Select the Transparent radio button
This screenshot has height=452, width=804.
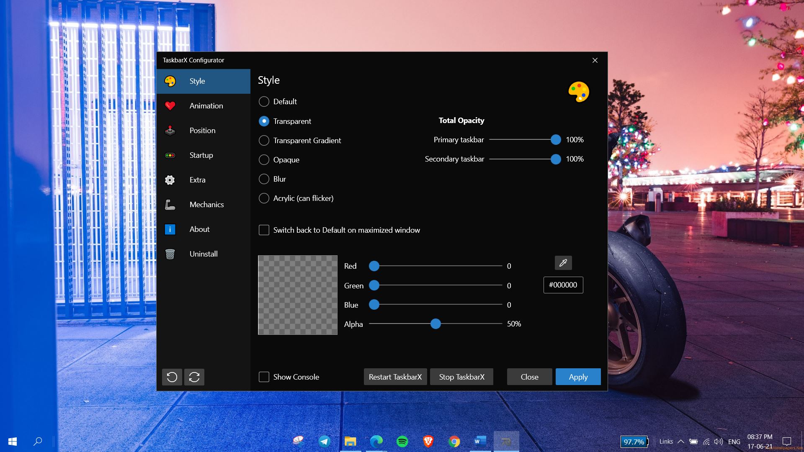[264, 120]
